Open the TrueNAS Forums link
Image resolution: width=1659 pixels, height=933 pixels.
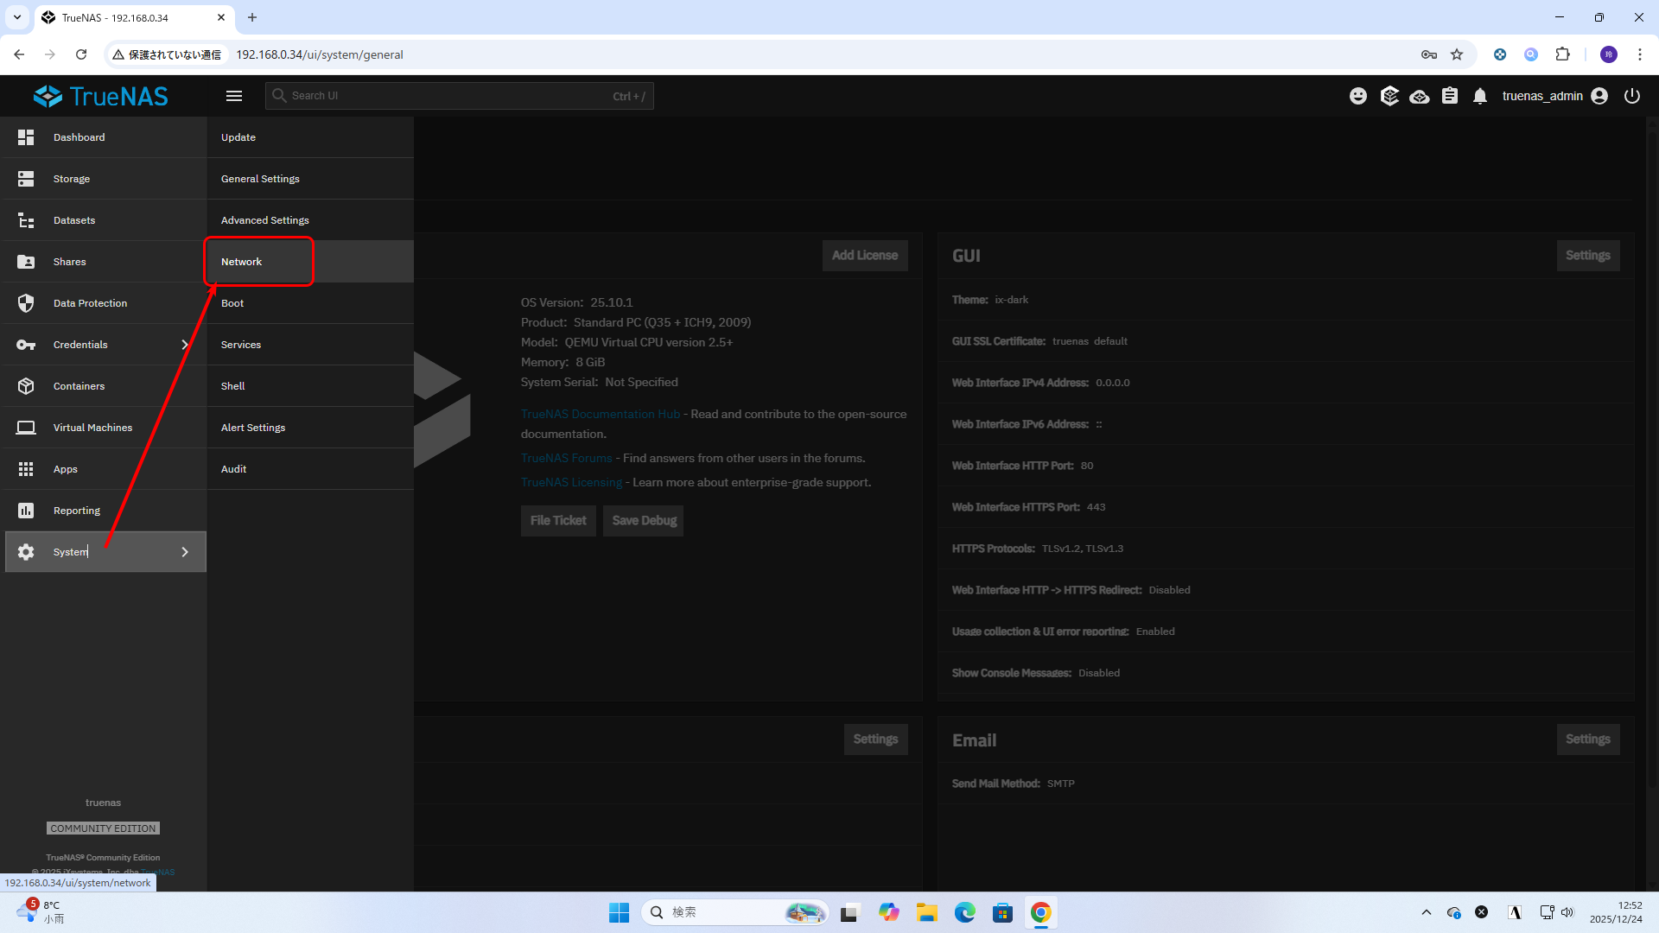click(566, 459)
